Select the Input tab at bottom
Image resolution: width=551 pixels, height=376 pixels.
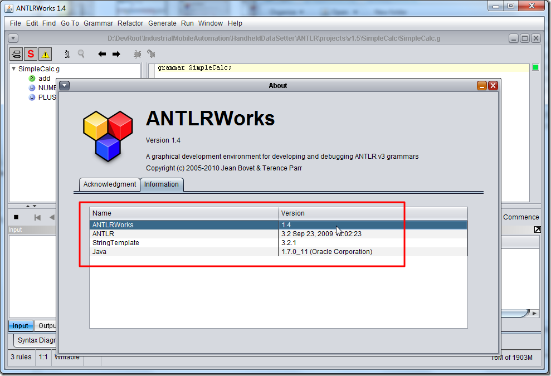tap(21, 326)
